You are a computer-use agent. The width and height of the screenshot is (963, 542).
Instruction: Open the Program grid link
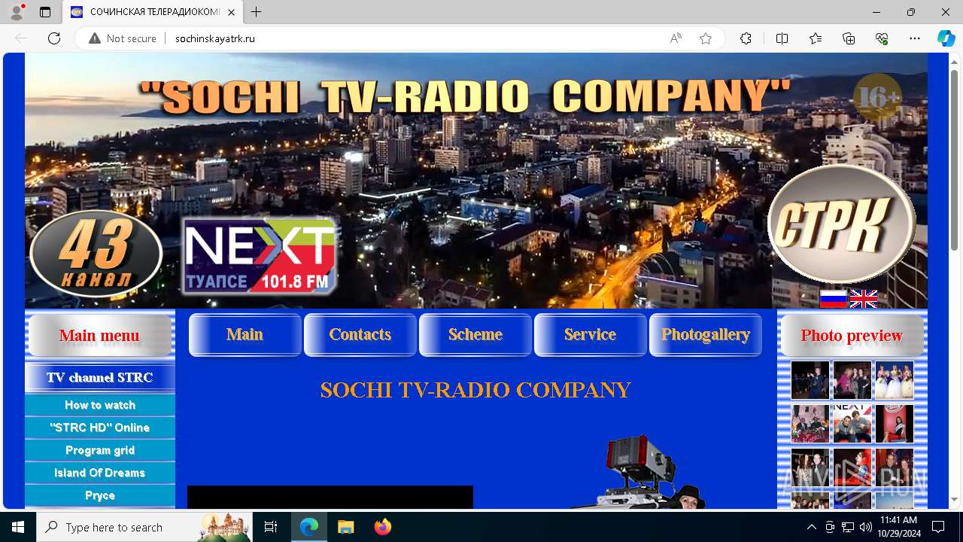(x=100, y=450)
